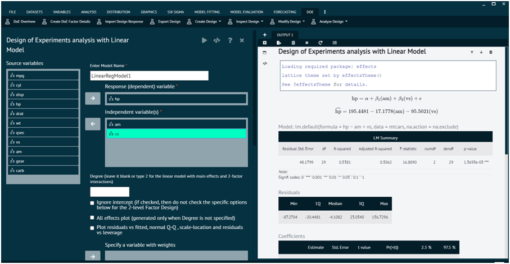Image resolution: width=510 pixels, height=264 pixels.
Task: Click the Degree input field
Action: tap(110, 192)
